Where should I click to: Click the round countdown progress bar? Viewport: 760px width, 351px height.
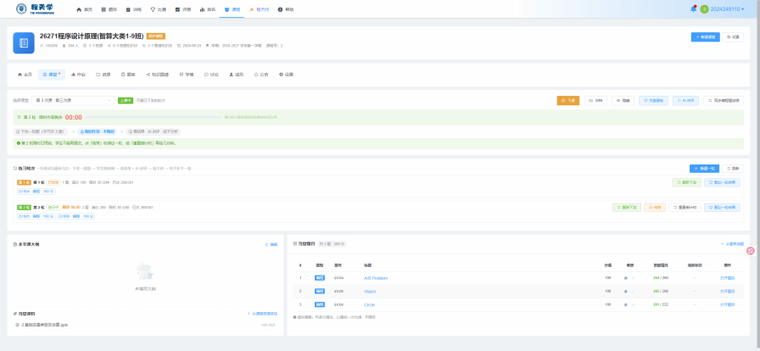click(x=154, y=117)
